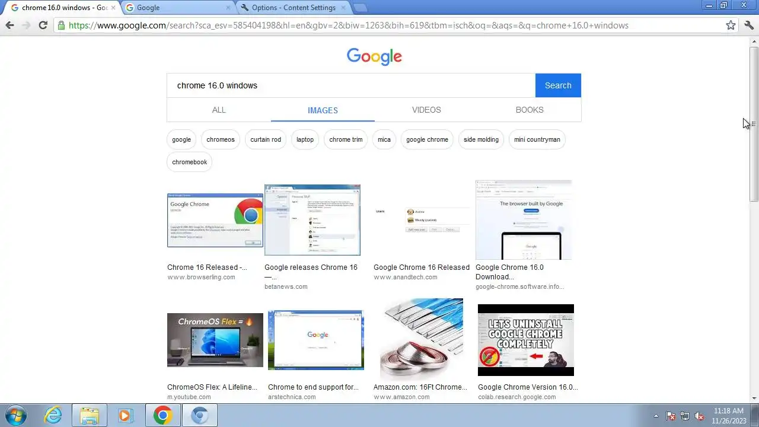Click the Google logo
Image resolution: width=759 pixels, height=427 pixels.
374,56
